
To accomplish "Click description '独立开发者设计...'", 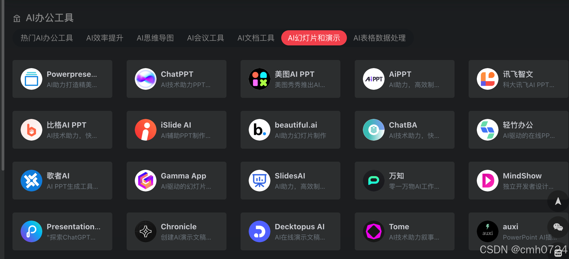I will (x=528, y=187).
